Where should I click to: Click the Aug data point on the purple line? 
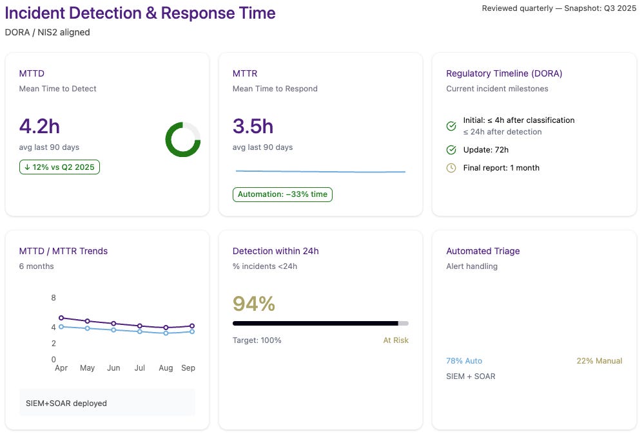[x=166, y=328]
